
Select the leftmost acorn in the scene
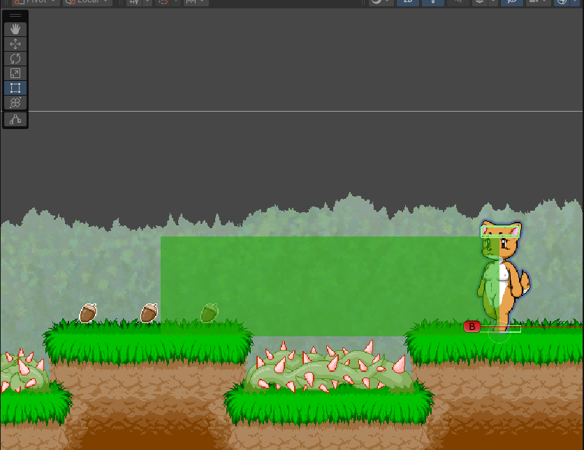pyautogui.click(x=88, y=313)
